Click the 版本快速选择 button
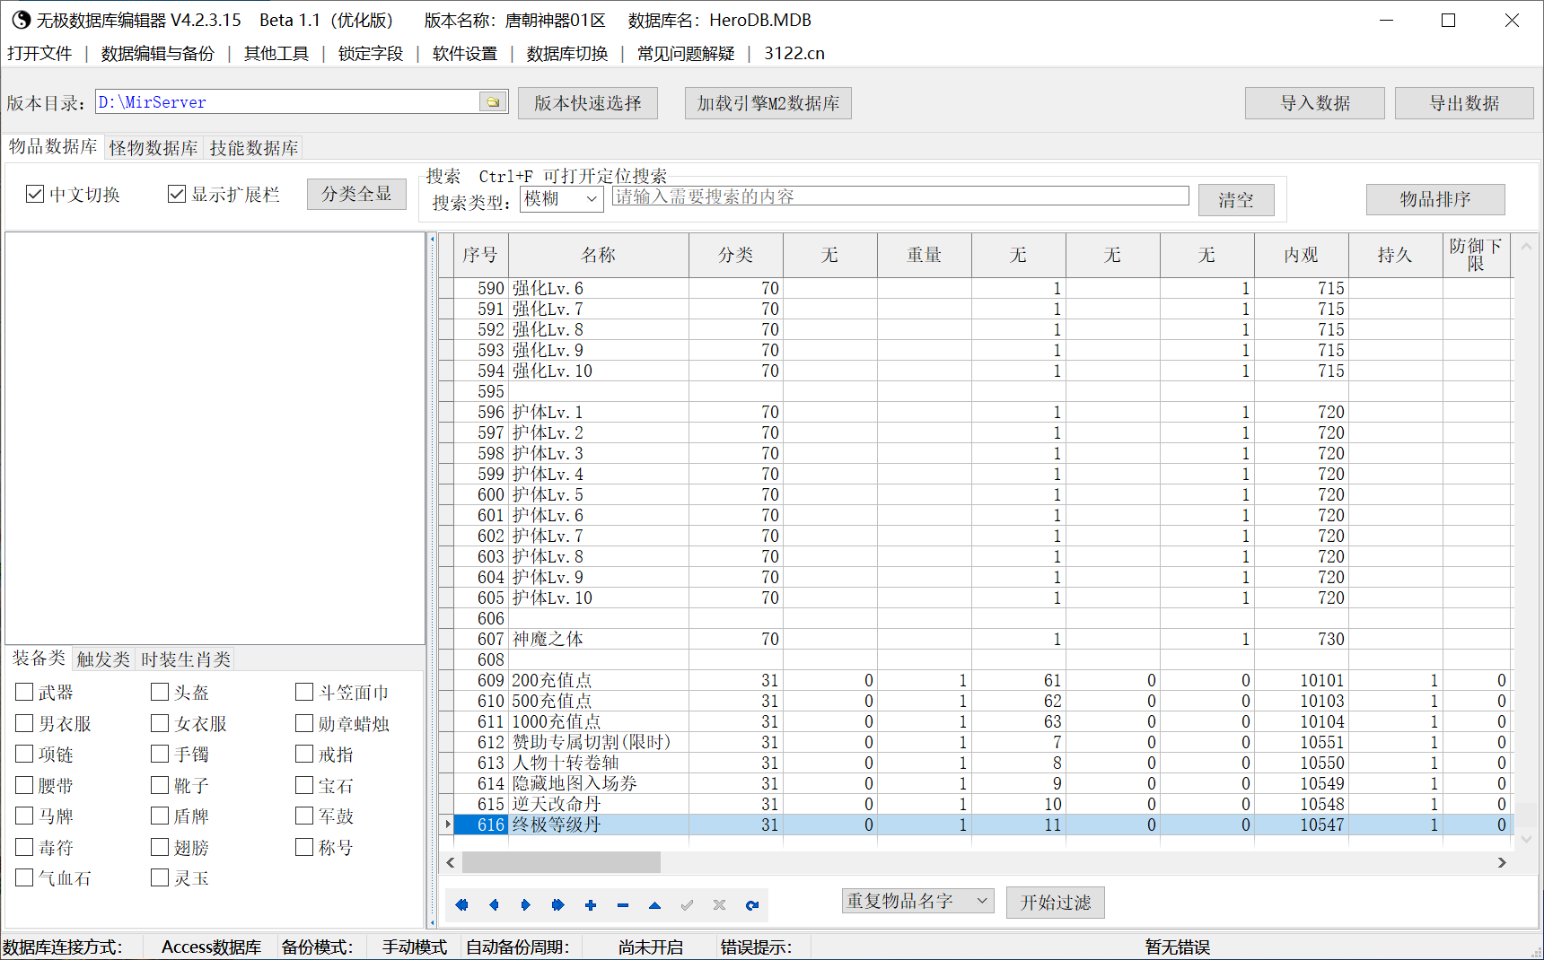1544x960 pixels. 588,103
